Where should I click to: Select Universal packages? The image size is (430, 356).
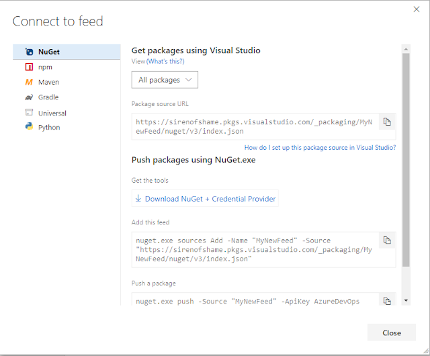point(67,113)
